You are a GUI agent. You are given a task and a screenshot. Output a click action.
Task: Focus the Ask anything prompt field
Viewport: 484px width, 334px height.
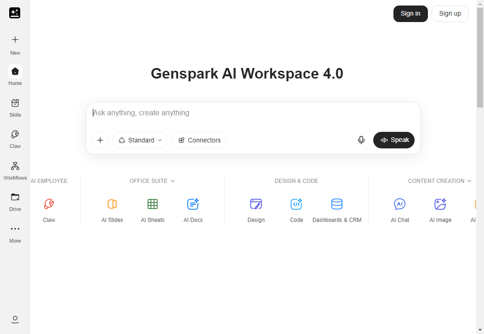pyautogui.click(x=253, y=113)
